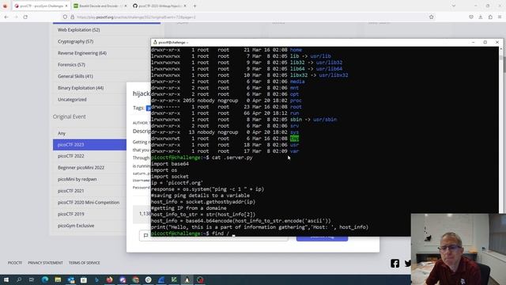Bookmark this page with the star icon
This screenshot has width=506, height=285.
coord(432,17)
